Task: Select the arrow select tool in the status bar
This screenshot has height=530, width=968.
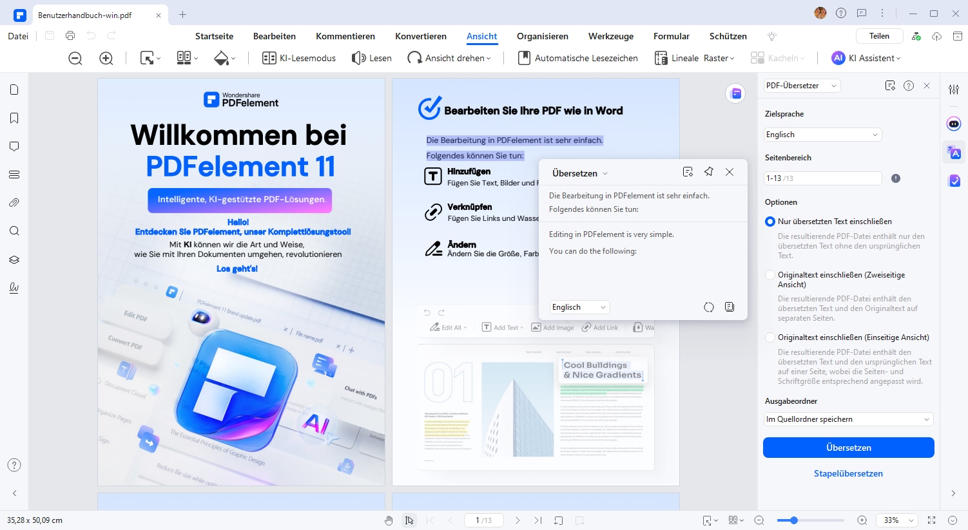Action: point(409,520)
